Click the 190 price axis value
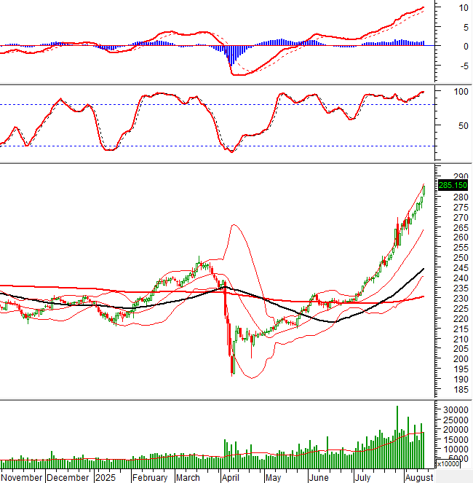473x483 pixels. pyautogui.click(x=461, y=380)
